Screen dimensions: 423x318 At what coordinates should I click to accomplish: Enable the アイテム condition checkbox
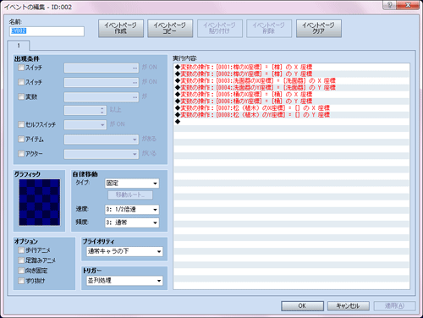point(21,139)
